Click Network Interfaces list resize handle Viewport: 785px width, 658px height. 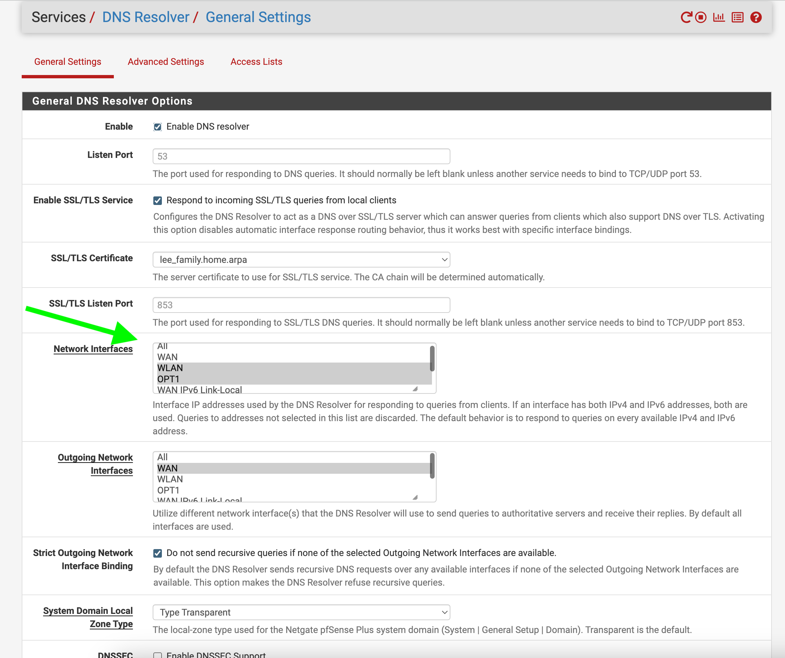(415, 389)
